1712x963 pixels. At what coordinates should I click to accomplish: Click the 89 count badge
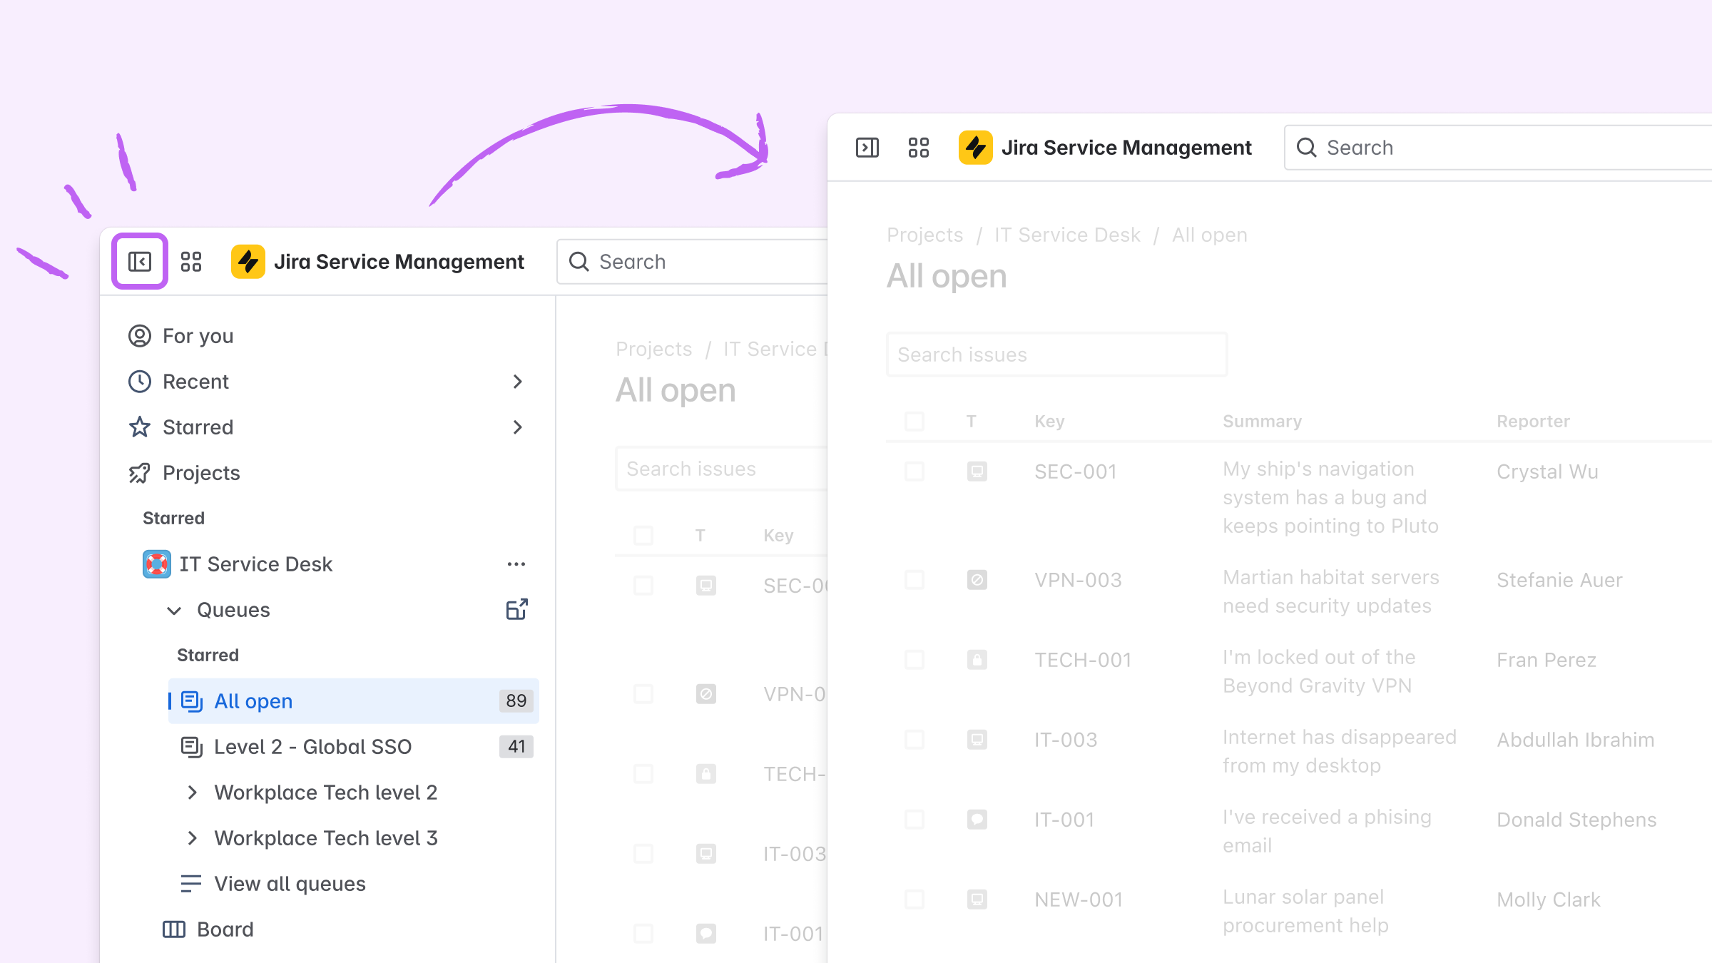coord(516,701)
